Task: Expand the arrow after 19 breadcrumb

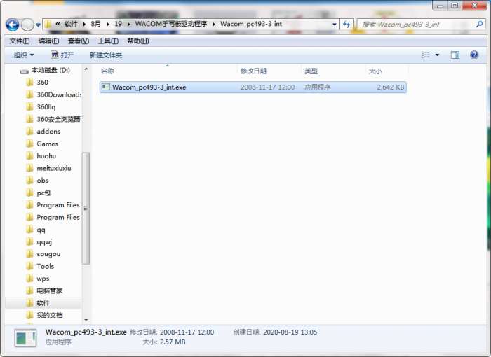Action: [128, 24]
